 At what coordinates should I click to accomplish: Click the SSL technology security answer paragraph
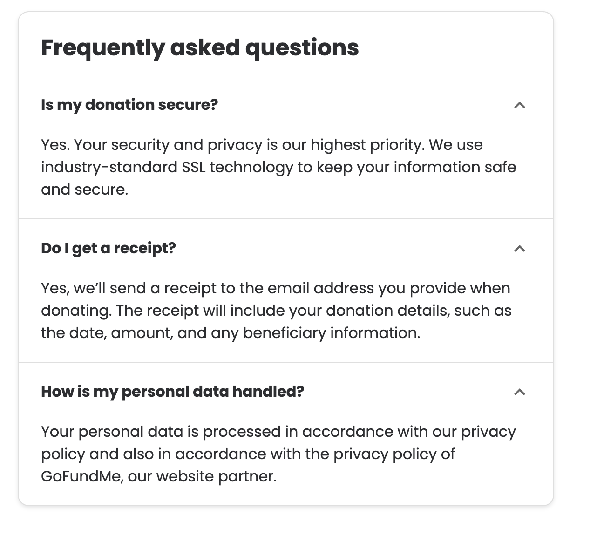point(278,167)
